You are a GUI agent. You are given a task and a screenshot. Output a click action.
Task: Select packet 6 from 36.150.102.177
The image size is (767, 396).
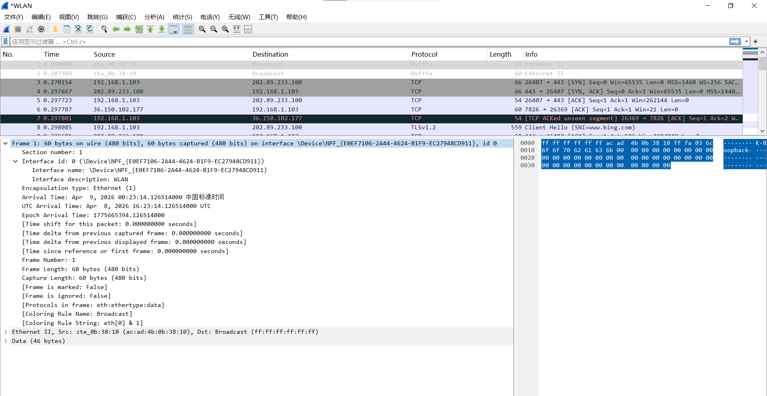(372, 109)
